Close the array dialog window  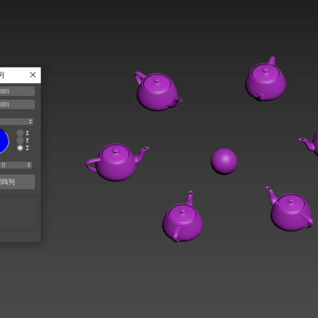(x=33, y=74)
